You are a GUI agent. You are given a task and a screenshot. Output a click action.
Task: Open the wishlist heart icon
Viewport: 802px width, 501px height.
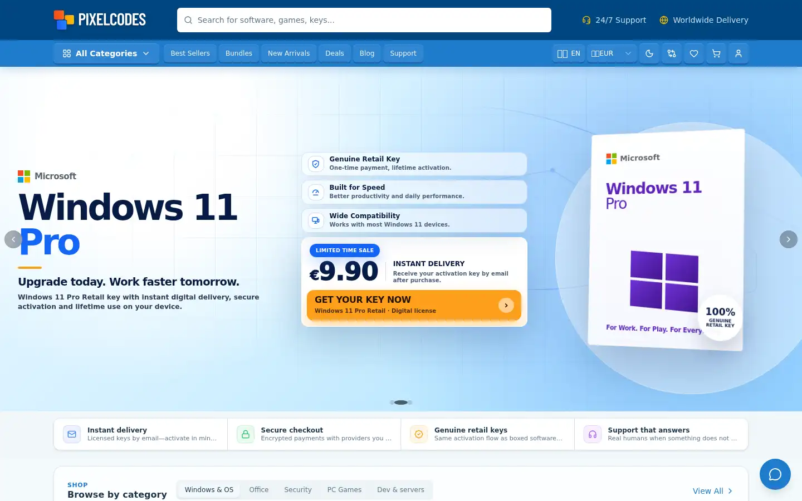694,53
